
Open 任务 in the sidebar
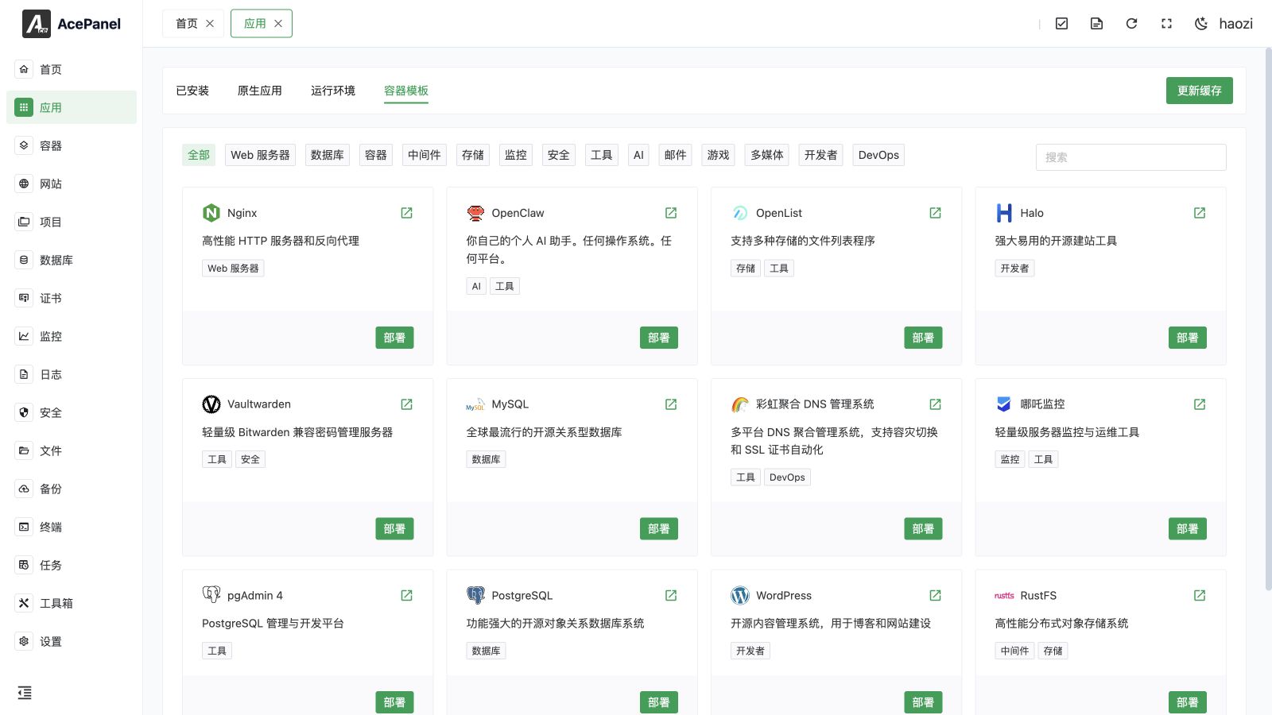pos(72,565)
